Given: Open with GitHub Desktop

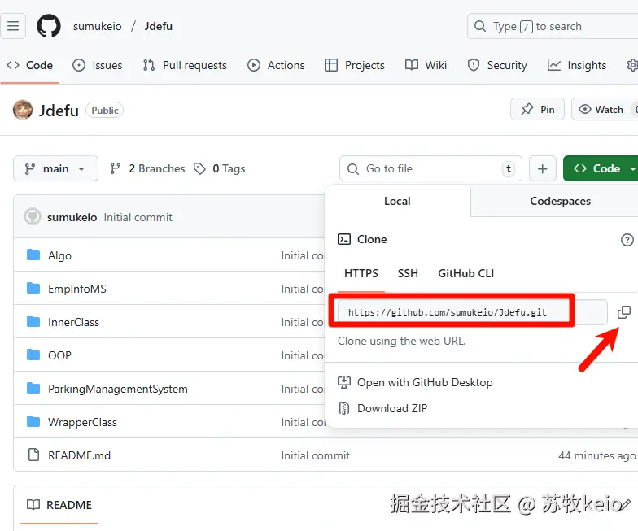Looking at the screenshot, I should tap(415, 382).
